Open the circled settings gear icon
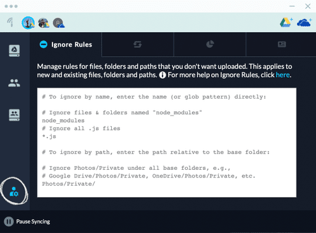Image resolution: width=316 pixels, height=233 pixels. [14, 191]
